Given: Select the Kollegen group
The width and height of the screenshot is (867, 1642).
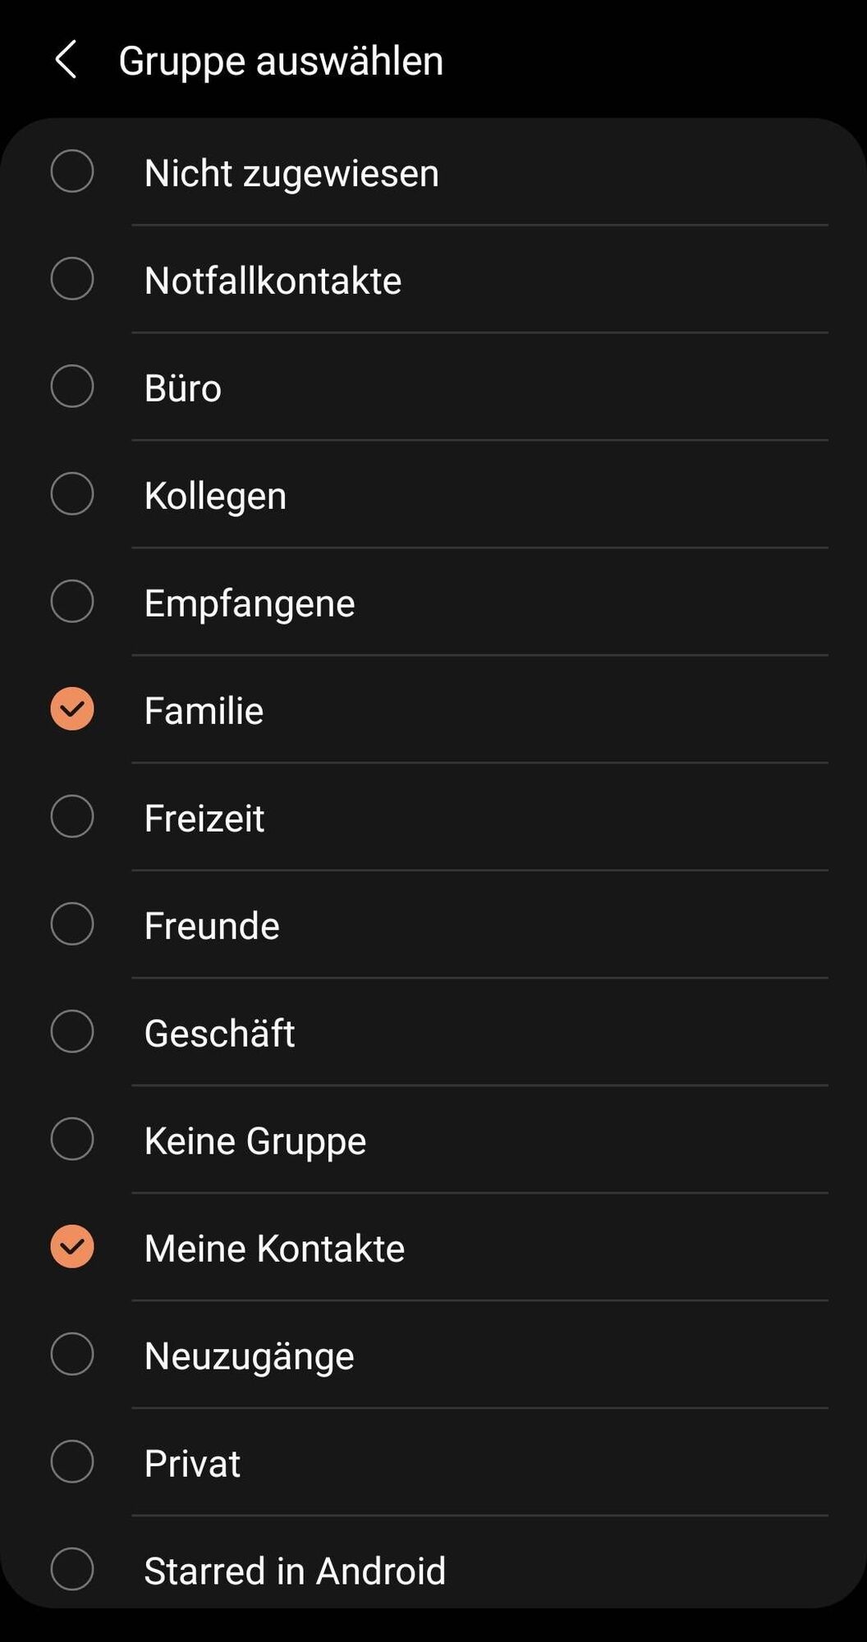Looking at the screenshot, I should coord(72,493).
